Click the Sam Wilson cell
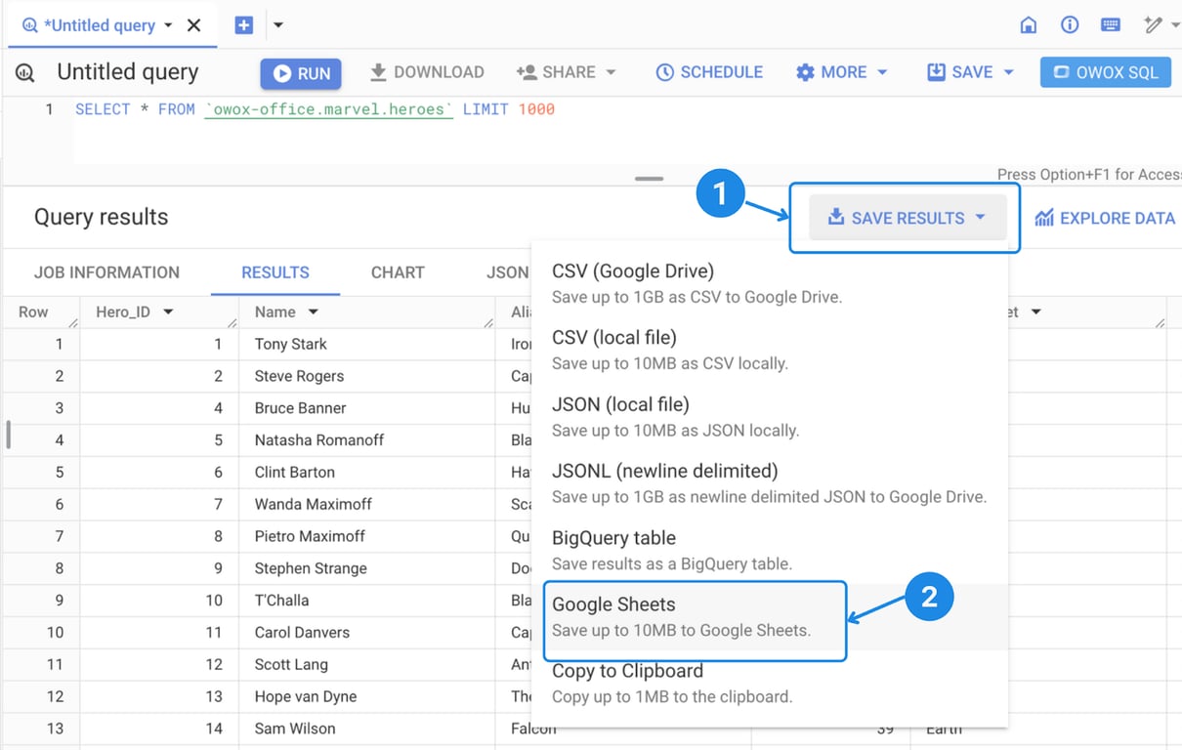This screenshot has height=750, width=1182. coord(366,729)
